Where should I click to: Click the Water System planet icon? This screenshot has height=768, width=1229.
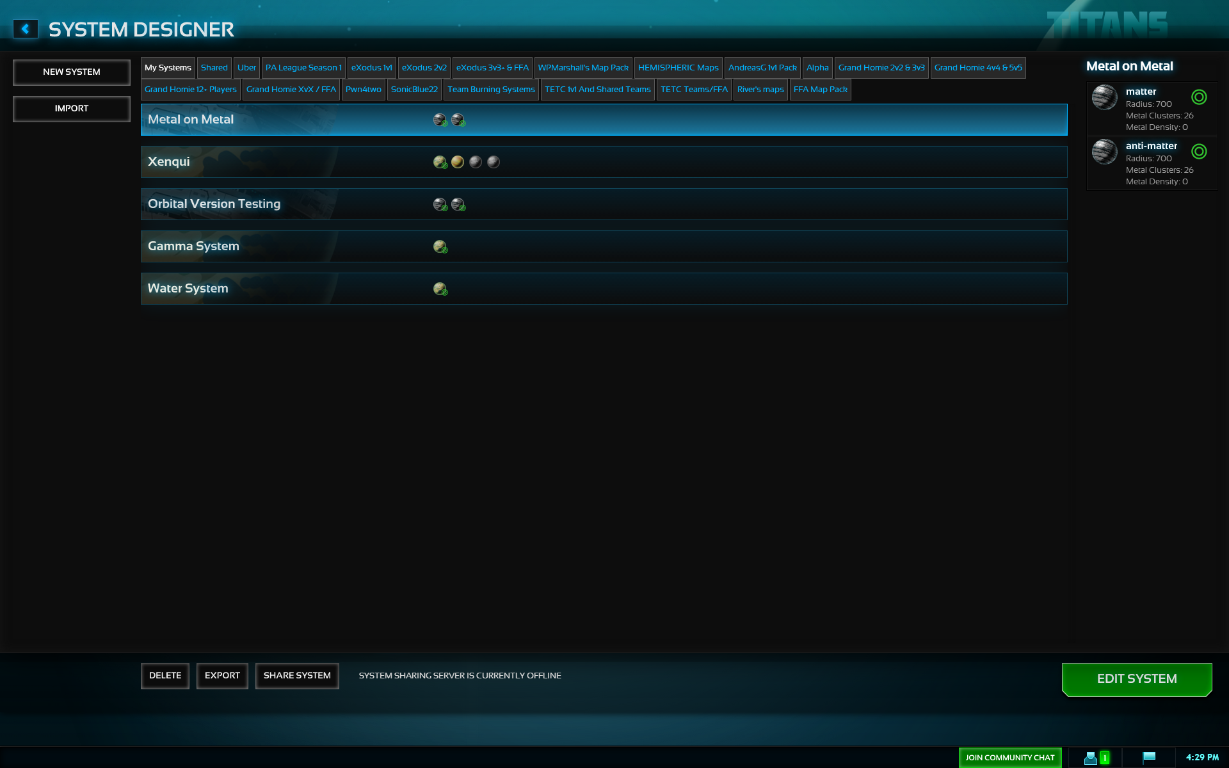(x=440, y=289)
